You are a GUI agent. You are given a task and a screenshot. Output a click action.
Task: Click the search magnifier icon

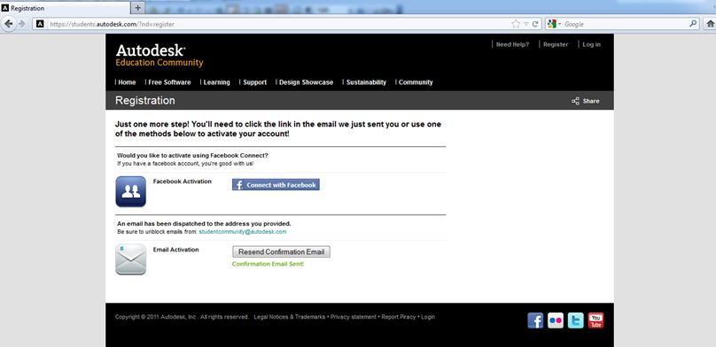(x=693, y=24)
